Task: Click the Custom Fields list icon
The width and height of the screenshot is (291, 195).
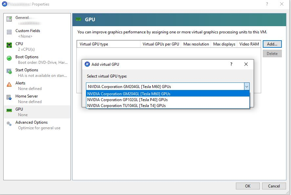Action: [x=9, y=32]
